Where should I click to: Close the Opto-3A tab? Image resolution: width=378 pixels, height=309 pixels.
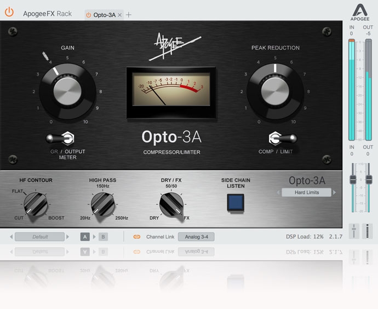[x=120, y=15]
